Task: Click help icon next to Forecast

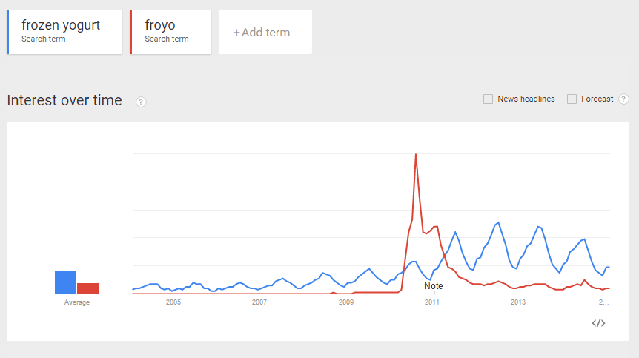Action: [x=623, y=99]
